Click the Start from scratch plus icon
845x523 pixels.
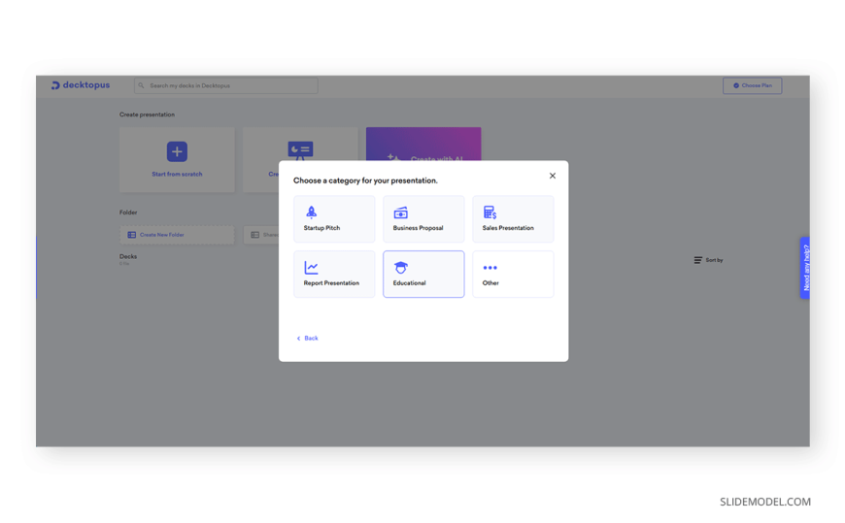tap(177, 151)
